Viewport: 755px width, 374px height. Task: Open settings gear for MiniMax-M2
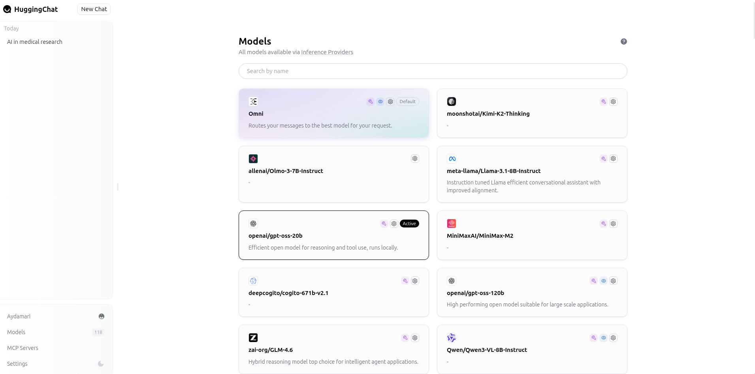point(613,224)
